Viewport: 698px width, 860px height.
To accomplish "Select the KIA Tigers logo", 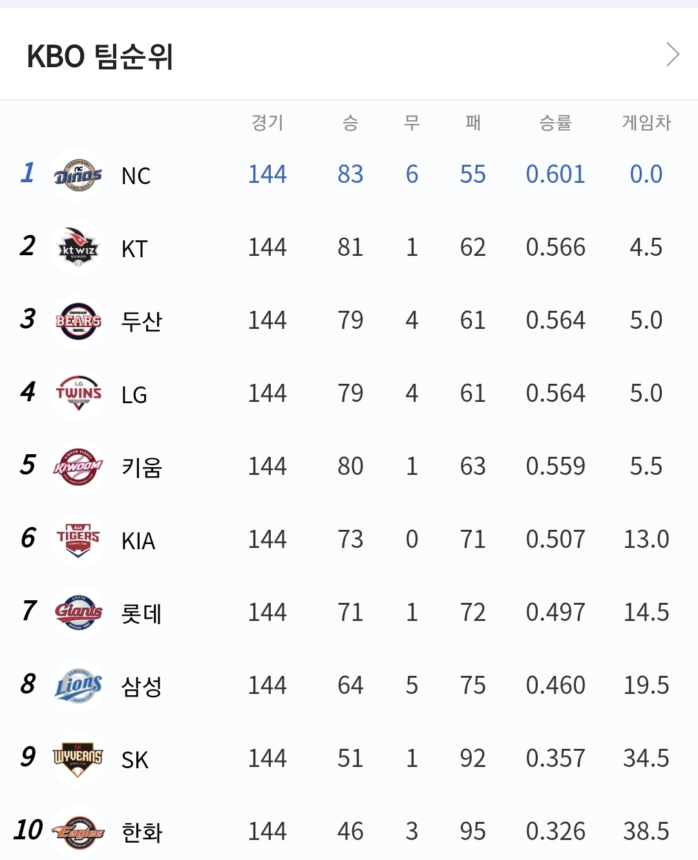I will 78,540.
